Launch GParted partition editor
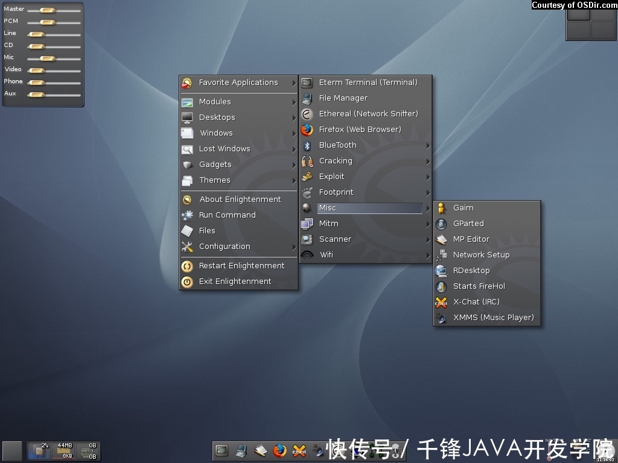This screenshot has width=618, height=463. [487, 224]
